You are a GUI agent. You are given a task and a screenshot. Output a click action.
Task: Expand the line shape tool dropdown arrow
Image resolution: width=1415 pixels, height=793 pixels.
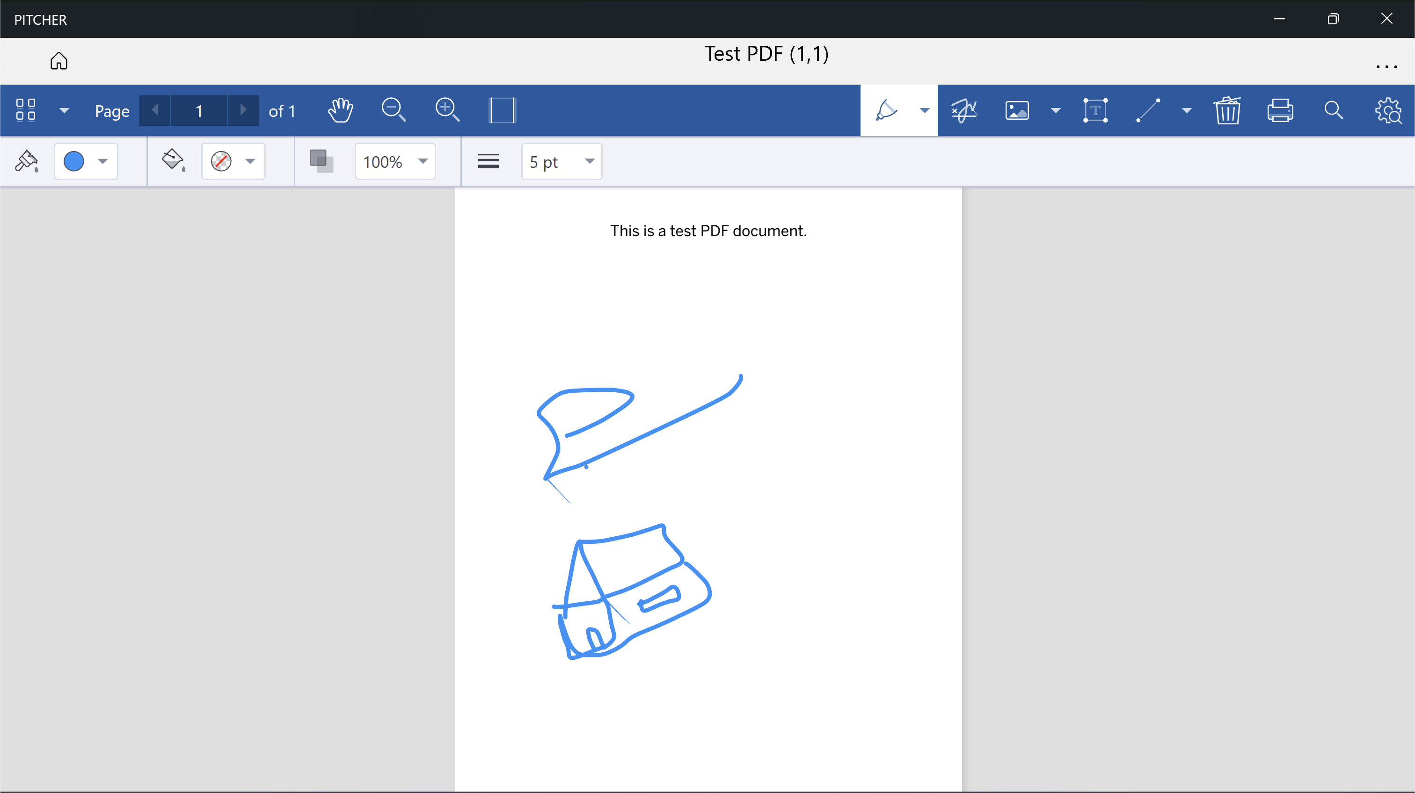pos(1187,110)
